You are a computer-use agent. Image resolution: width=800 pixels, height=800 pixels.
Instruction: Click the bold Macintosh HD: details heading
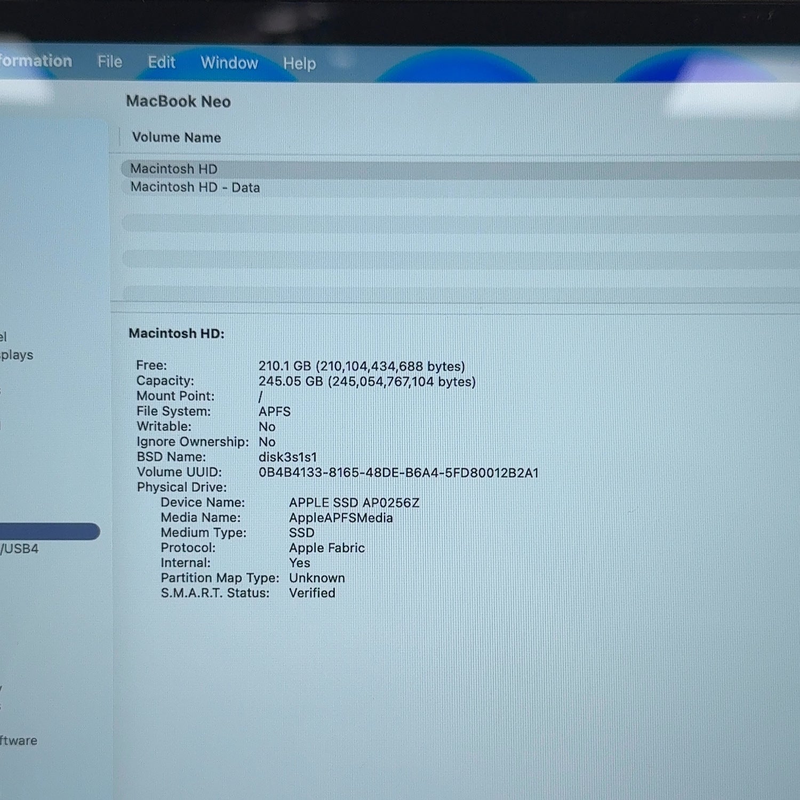click(x=177, y=333)
